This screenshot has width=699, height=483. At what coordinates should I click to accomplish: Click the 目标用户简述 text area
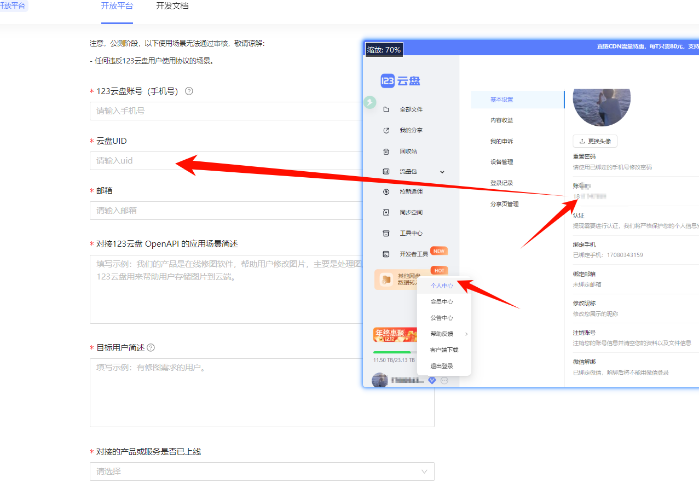(x=262, y=392)
